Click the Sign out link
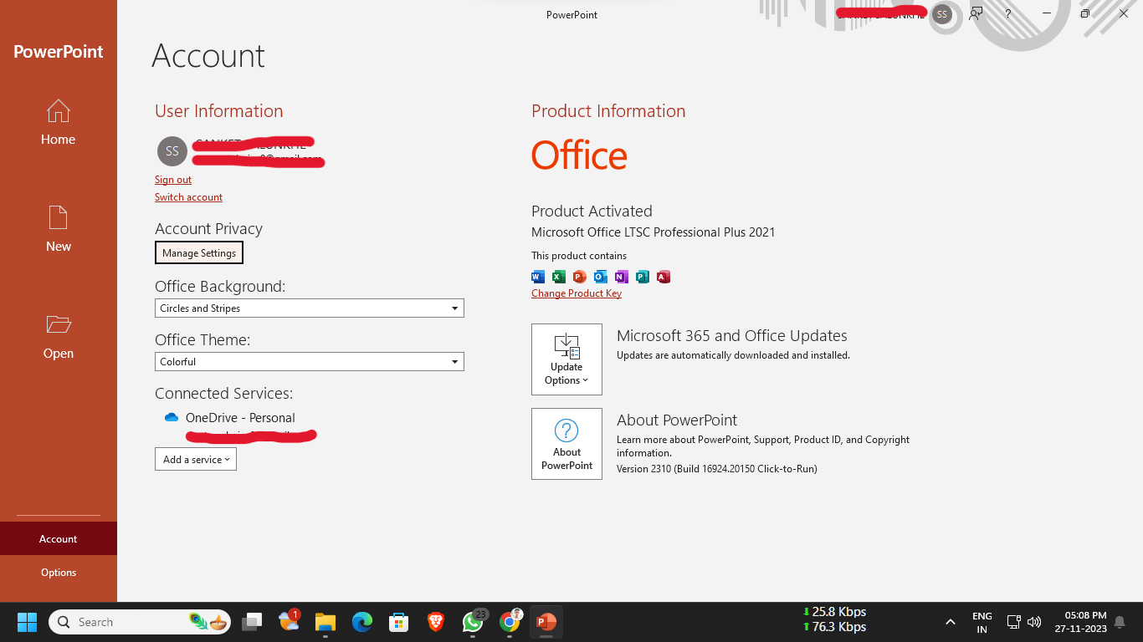This screenshot has width=1143, height=642. (x=173, y=180)
